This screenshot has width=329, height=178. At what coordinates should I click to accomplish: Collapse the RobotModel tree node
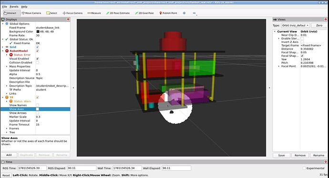pos(3,51)
